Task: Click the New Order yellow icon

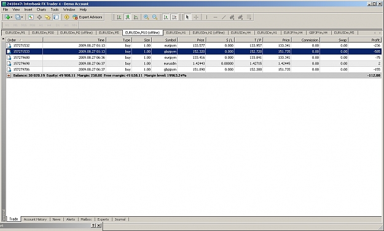Action: point(66,17)
